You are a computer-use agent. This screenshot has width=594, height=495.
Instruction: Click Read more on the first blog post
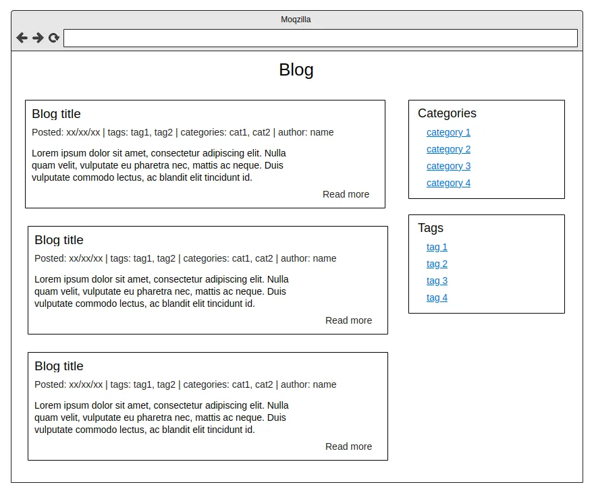coord(346,194)
